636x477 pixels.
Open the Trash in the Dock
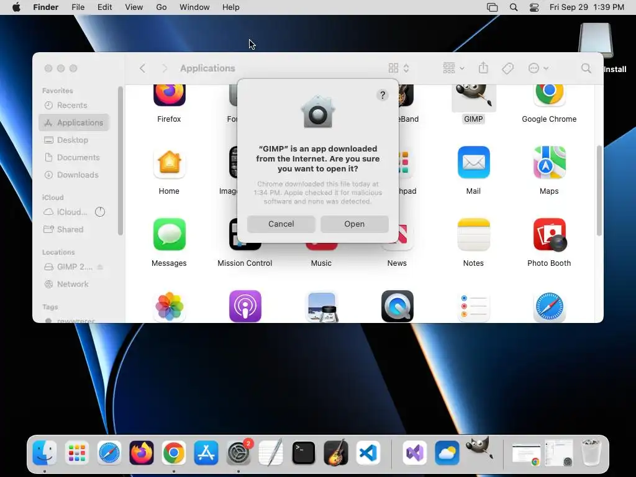tap(591, 452)
